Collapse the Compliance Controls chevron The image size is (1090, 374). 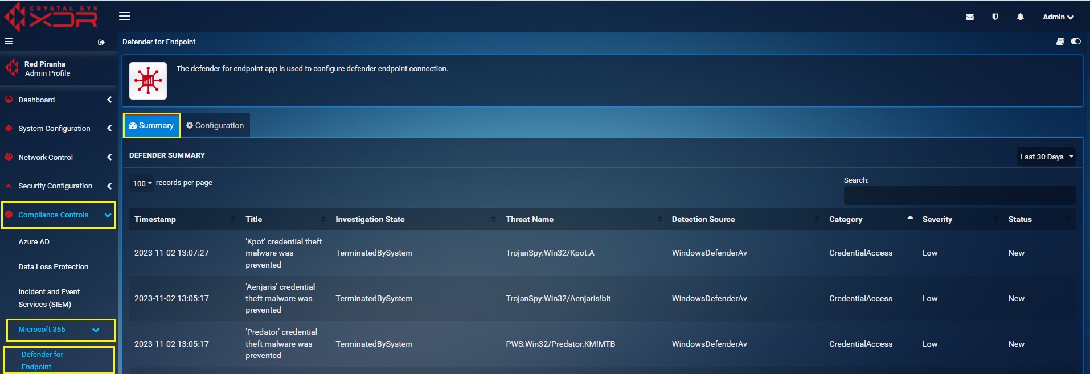[108, 215]
